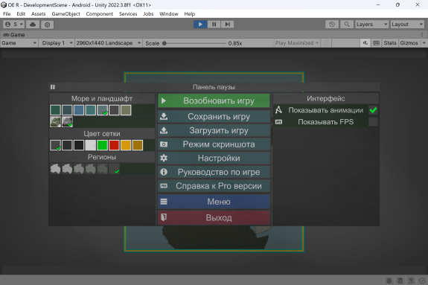
Task: Toggle the Stats overlay button
Action: pos(390,43)
